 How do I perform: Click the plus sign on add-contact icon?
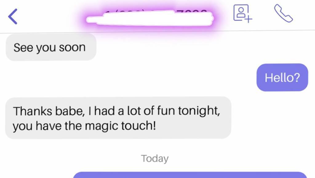[x=249, y=19]
